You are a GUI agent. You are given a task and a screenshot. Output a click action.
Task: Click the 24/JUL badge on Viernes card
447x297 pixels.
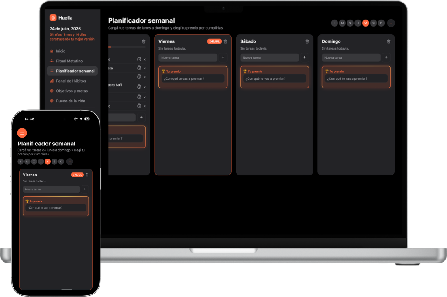point(214,41)
